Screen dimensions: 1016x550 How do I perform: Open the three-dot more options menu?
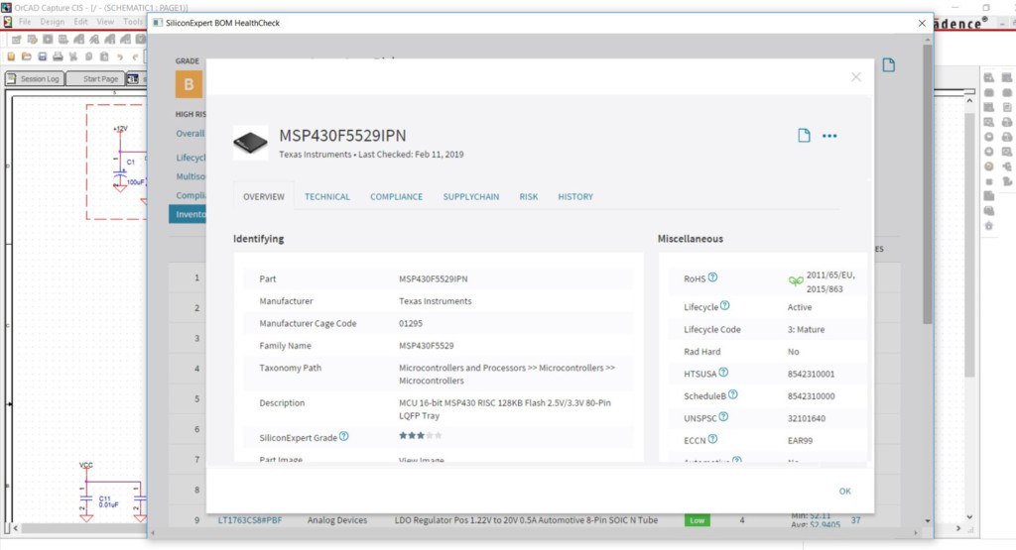pyautogui.click(x=829, y=136)
